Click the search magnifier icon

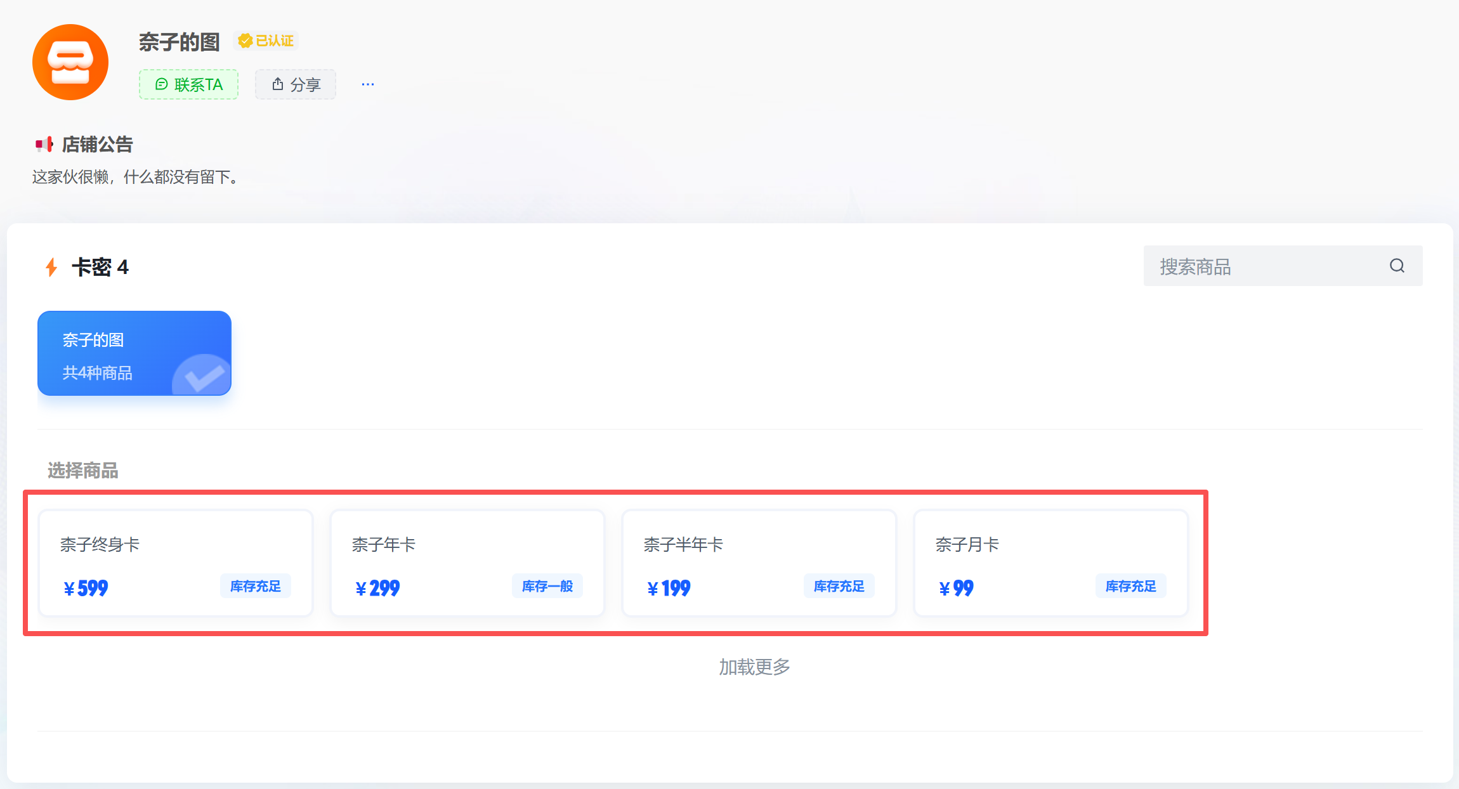pyautogui.click(x=1397, y=266)
